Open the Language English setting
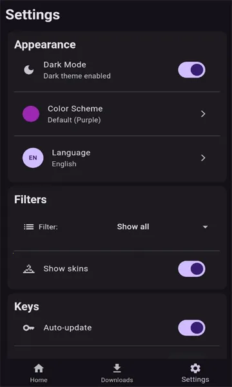This screenshot has height=387, width=232. (117, 158)
